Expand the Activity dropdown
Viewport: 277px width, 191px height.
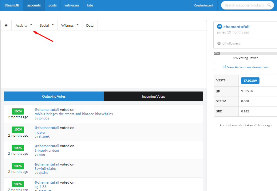[x=24, y=25]
